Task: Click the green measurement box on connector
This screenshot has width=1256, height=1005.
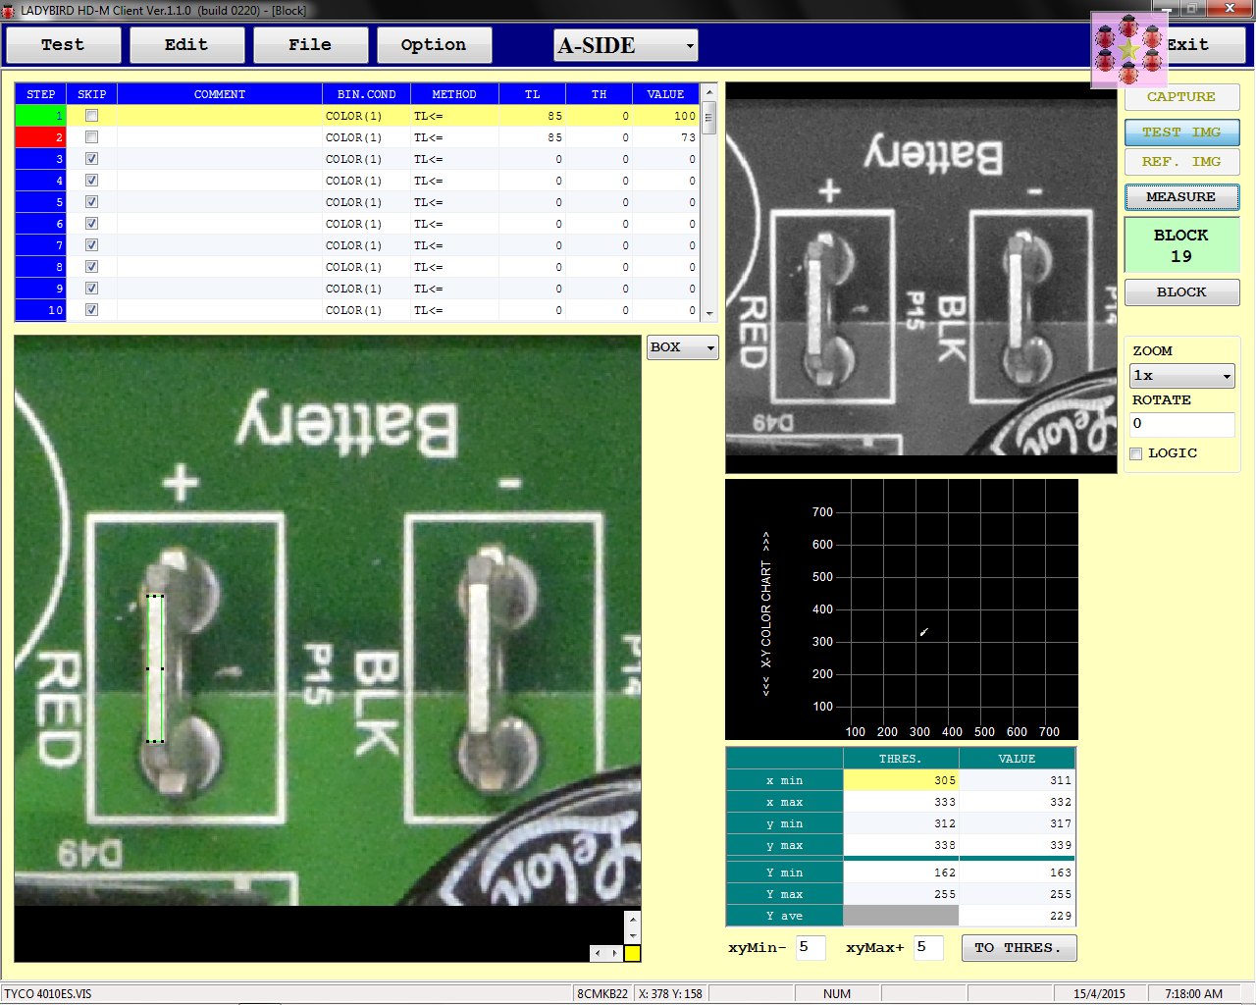Action: pos(155,668)
